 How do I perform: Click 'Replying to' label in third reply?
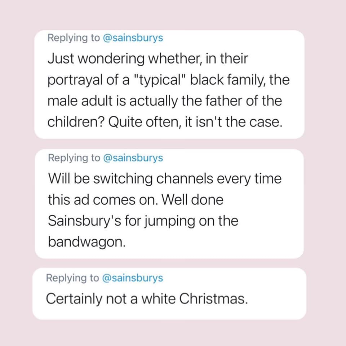[72, 278]
